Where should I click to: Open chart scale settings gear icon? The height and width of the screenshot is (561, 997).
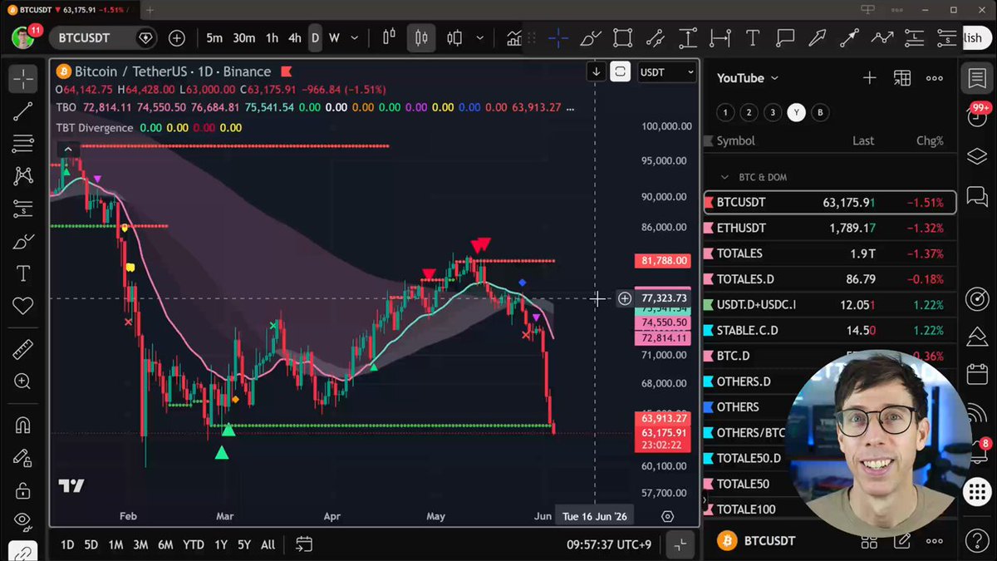[667, 516]
